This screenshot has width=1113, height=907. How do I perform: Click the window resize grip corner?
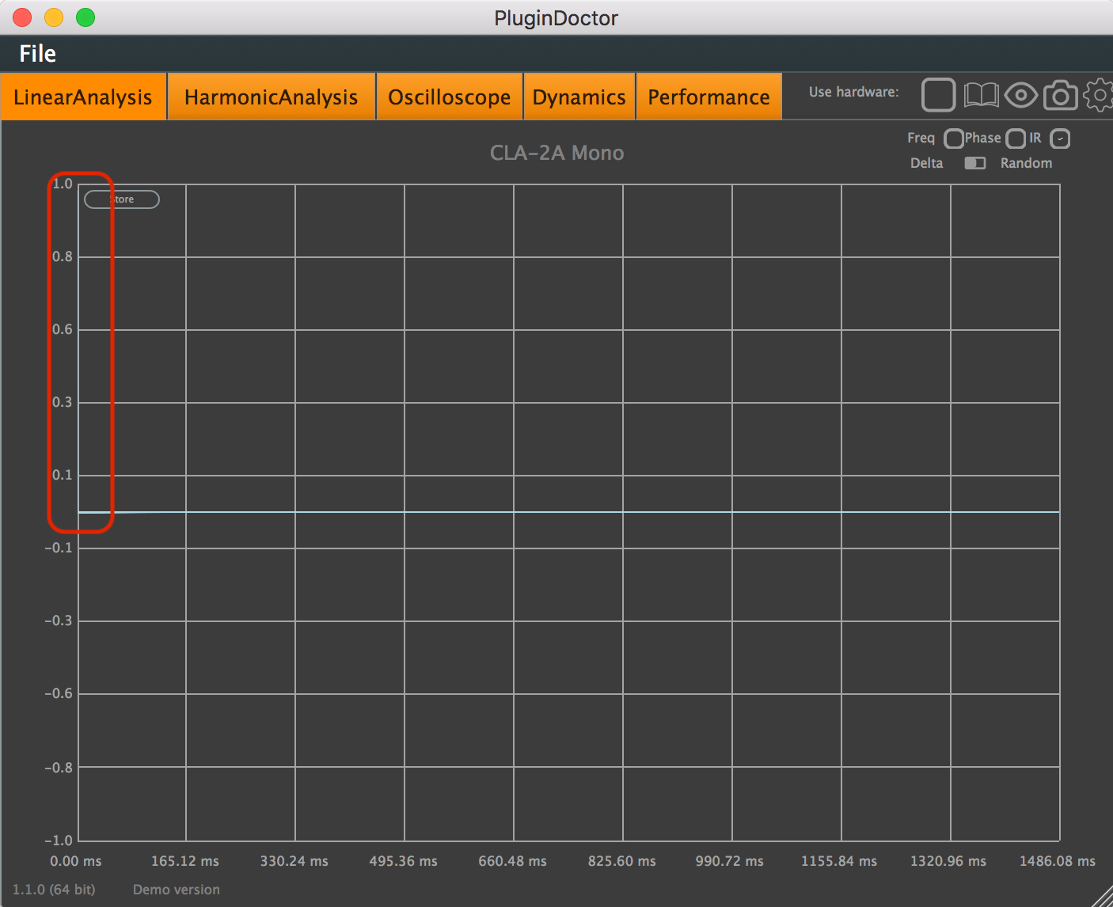1103,898
